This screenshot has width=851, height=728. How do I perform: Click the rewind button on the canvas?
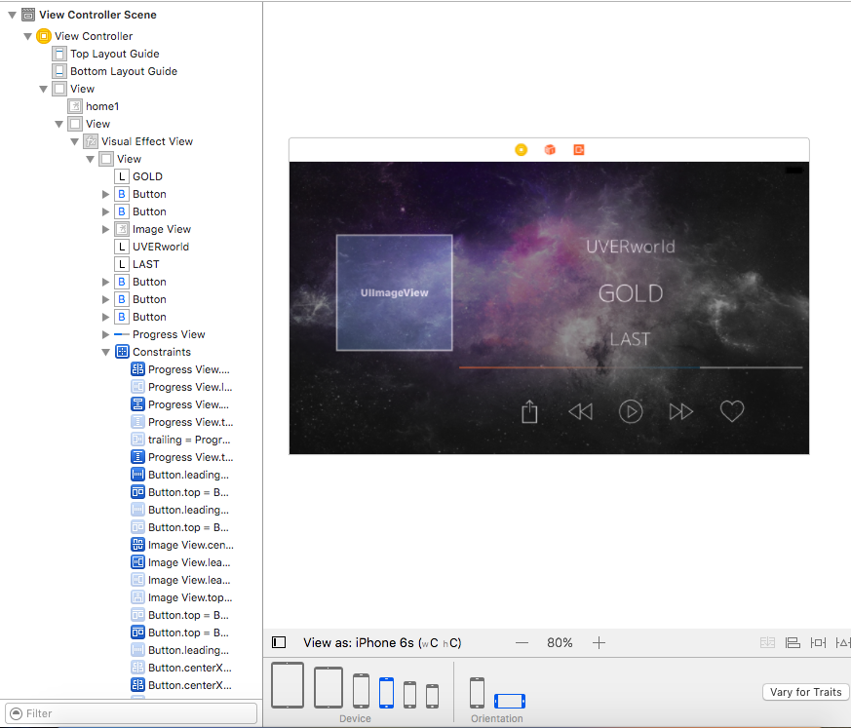(x=581, y=411)
